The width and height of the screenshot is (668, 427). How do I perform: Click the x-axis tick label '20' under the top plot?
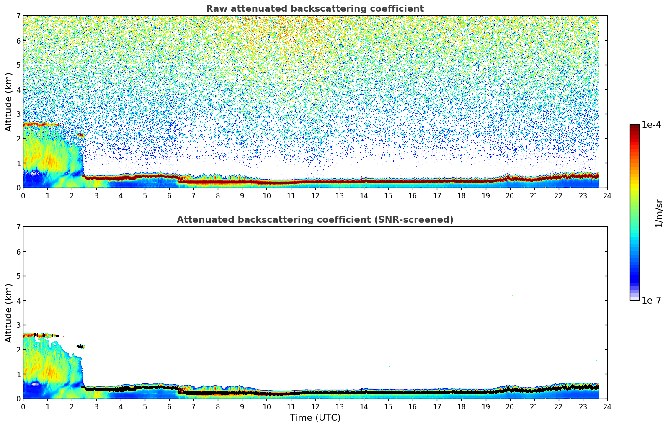pos(510,195)
